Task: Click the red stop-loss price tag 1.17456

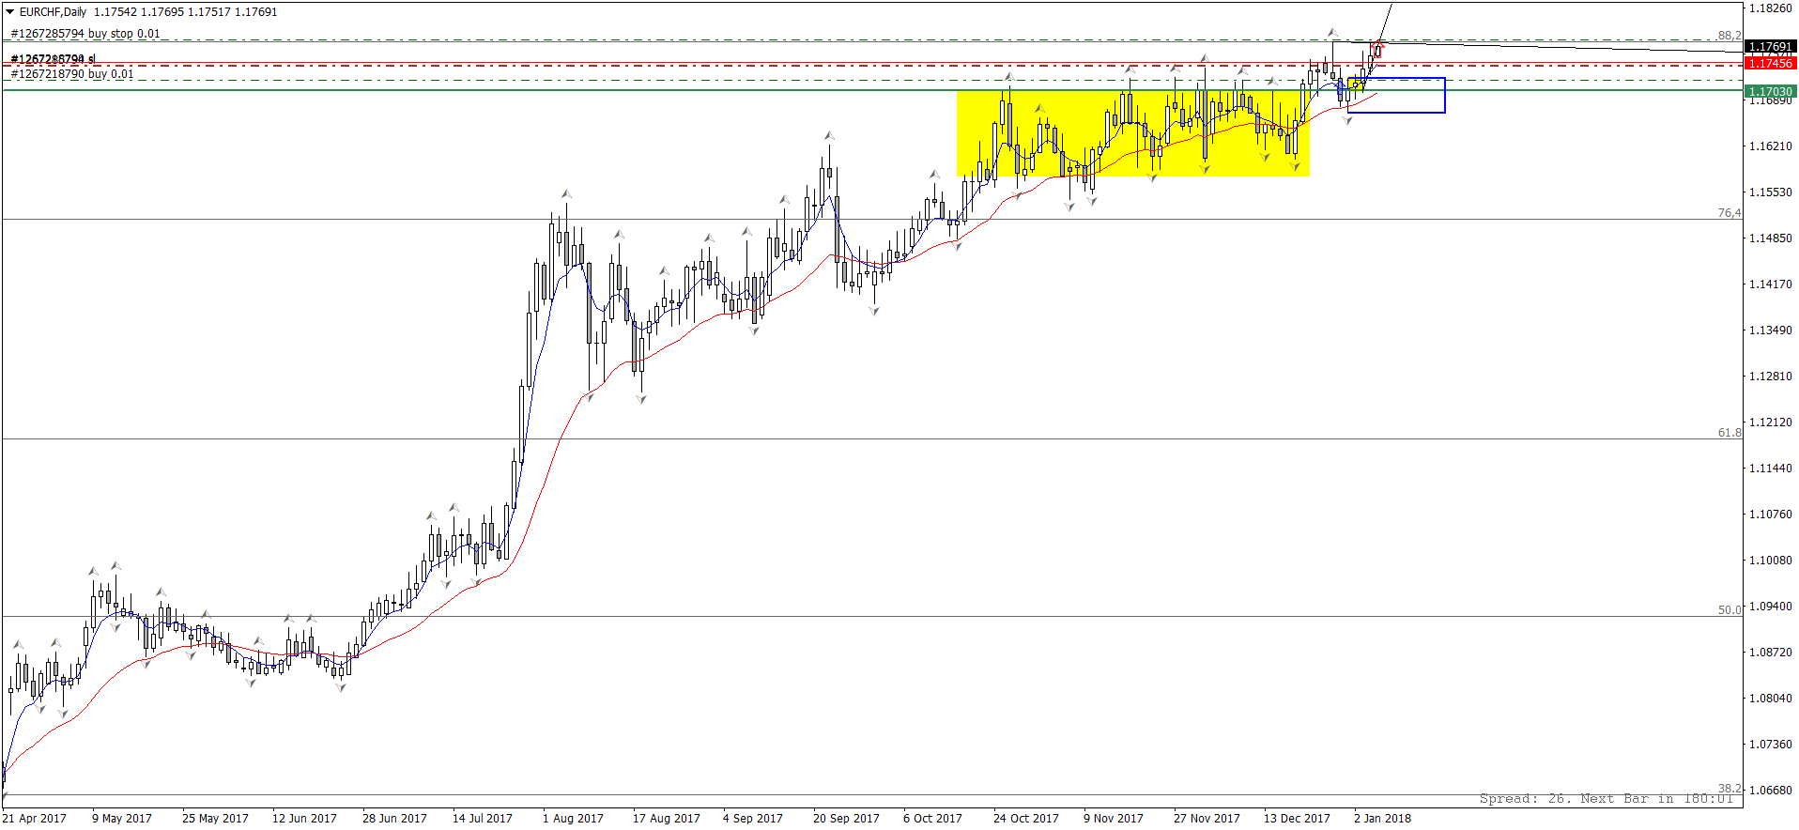Action: point(1770,63)
